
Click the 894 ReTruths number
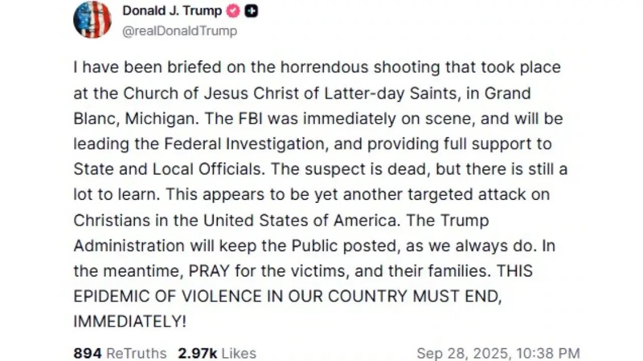coord(85,353)
